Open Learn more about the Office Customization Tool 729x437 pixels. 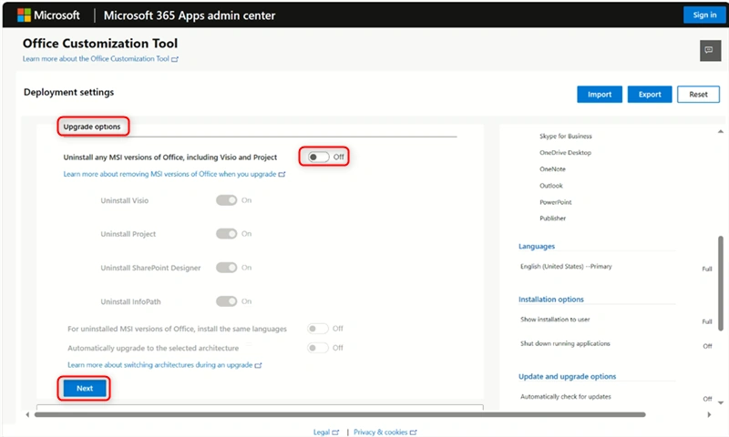point(96,59)
